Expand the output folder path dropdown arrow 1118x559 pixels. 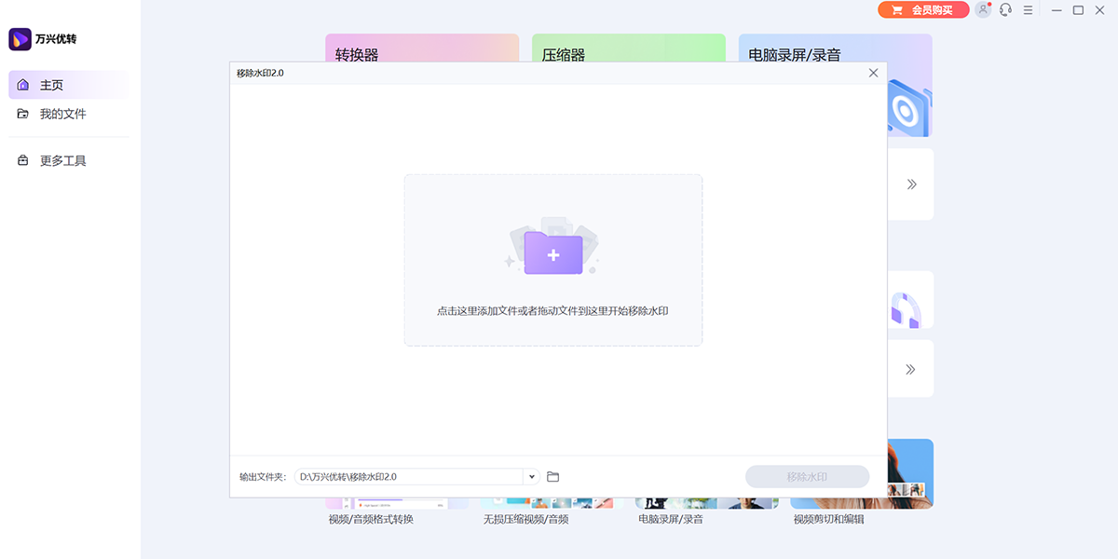[x=532, y=477]
